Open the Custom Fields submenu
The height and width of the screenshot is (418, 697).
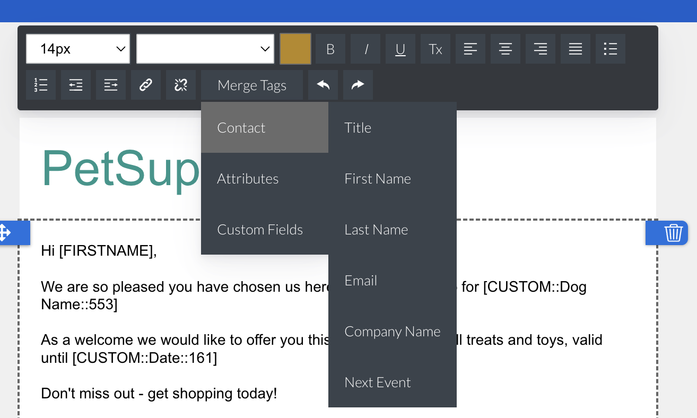(x=260, y=230)
